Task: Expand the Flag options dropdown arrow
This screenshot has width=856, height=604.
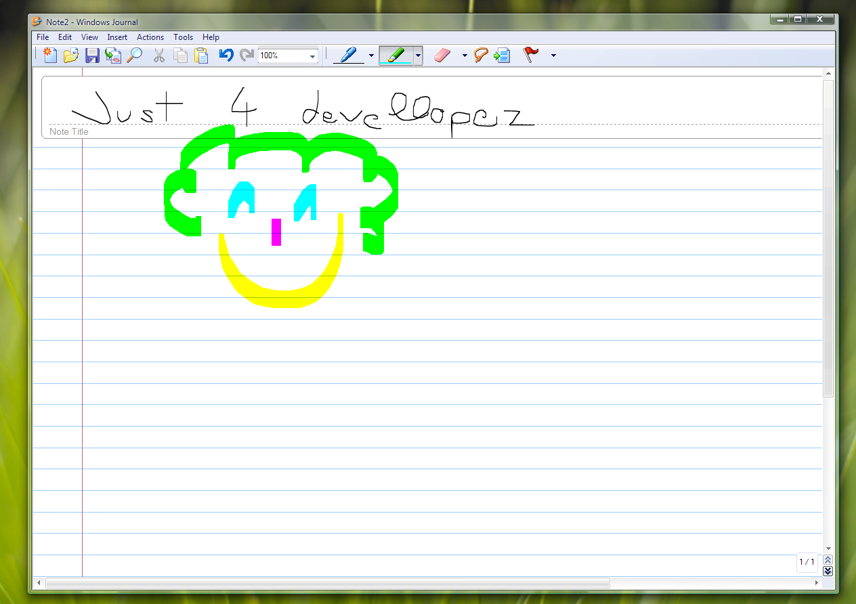Action: point(553,56)
